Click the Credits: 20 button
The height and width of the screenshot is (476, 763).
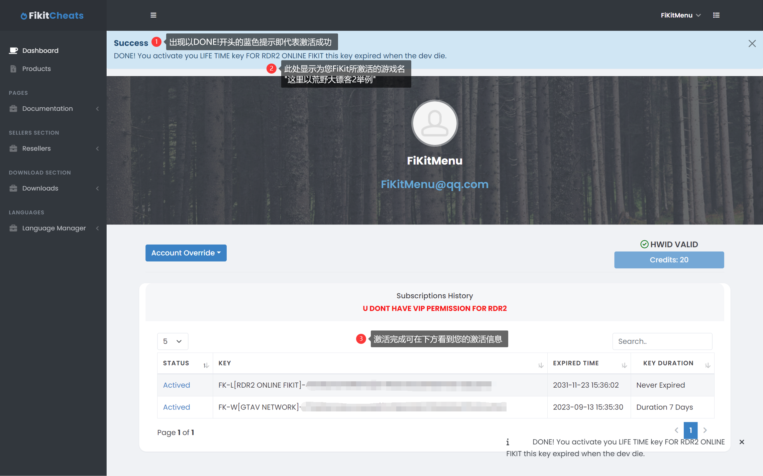click(669, 260)
